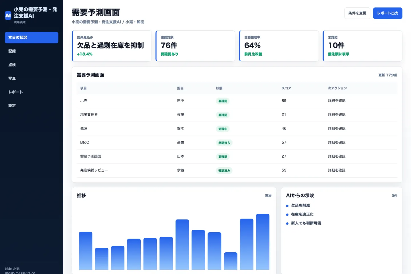Select 写真 in the sidebar
This screenshot has width=411, height=274.
[31, 78]
